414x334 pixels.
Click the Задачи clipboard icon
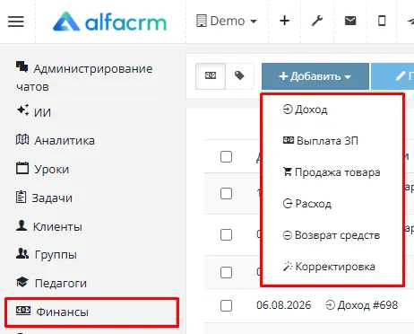click(x=21, y=197)
